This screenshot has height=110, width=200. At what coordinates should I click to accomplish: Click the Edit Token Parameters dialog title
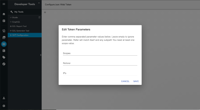(x=76, y=30)
